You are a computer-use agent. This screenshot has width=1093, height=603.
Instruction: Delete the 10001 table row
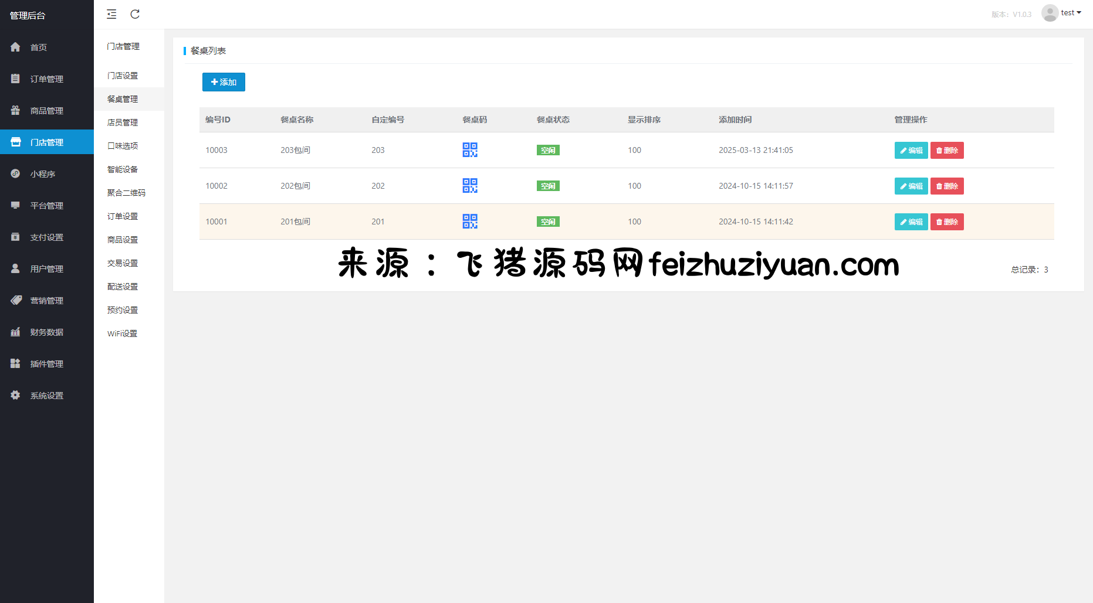click(946, 222)
